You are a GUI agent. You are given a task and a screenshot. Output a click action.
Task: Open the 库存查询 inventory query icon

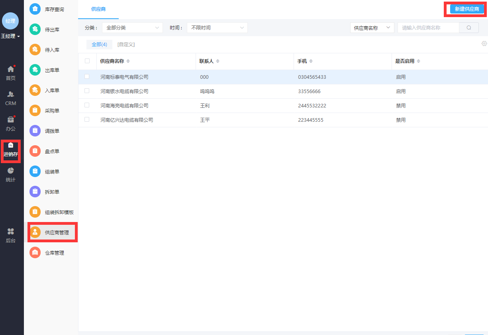point(35,9)
